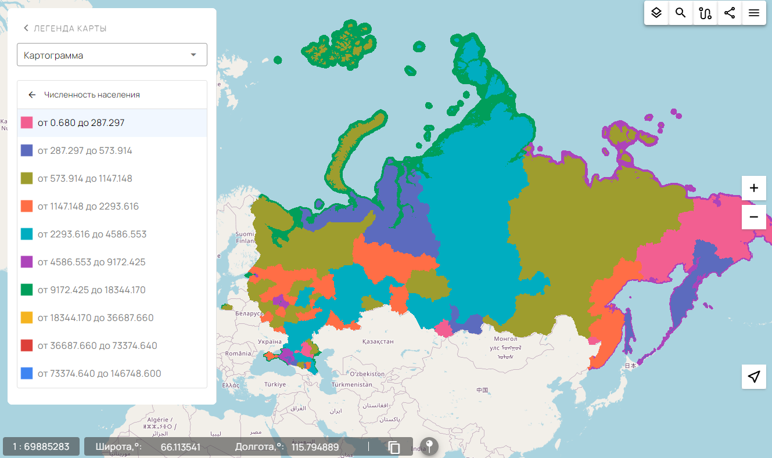The height and width of the screenshot is (458, 772).
Task: Click the latitude value 66.113541
Action: tap(180, 447)
